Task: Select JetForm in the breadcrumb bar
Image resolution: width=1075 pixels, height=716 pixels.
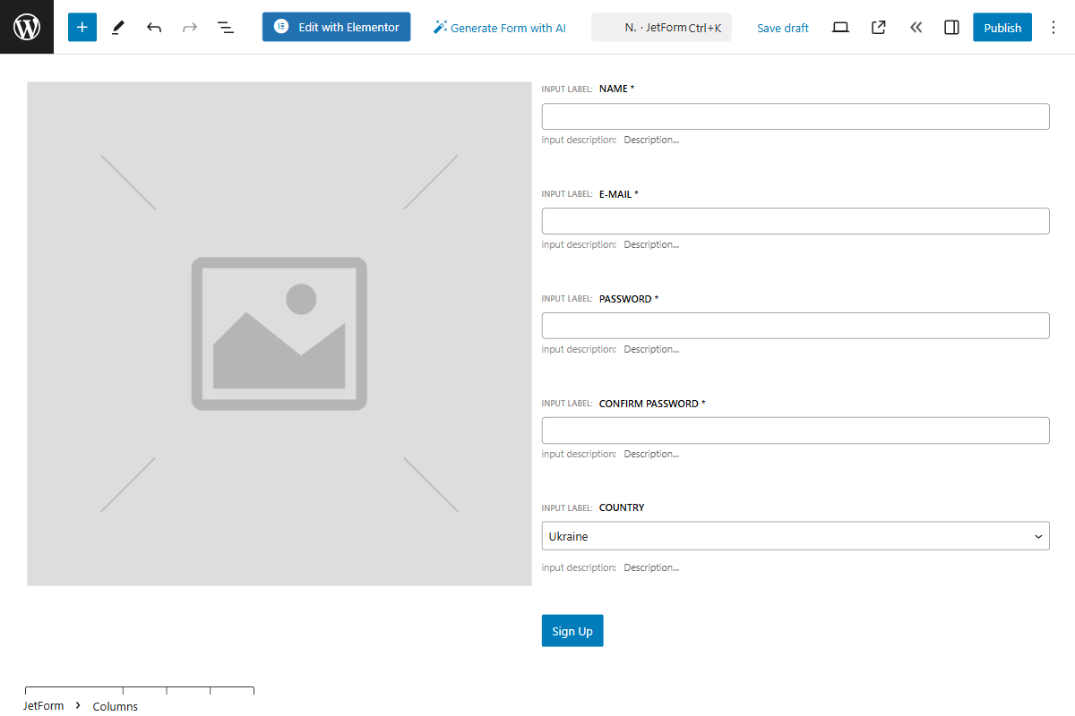Action: coord(45,706)
